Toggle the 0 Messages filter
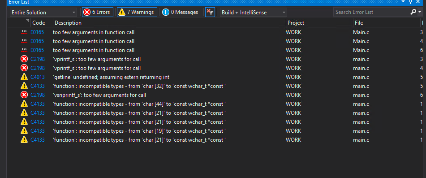The image size is (426, 178). [180, 12]
